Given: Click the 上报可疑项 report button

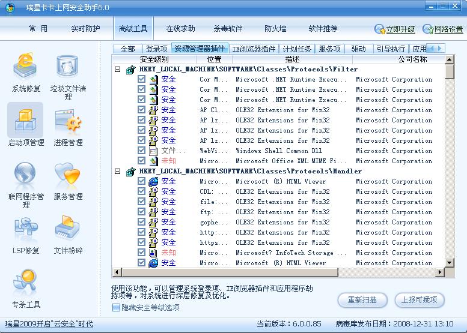Looking at the screenshot, I should pyautogui.click(x=420, y=300).
